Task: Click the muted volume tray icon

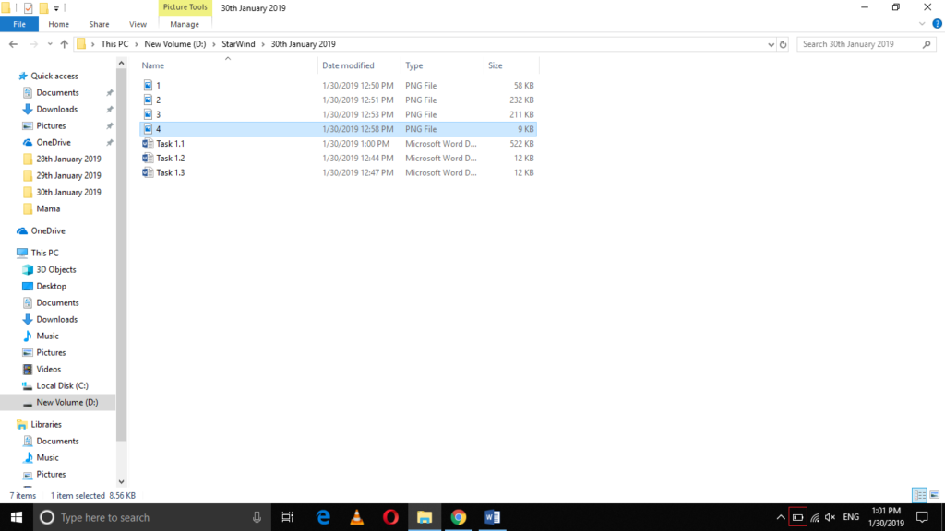Action: coord(831,517)
